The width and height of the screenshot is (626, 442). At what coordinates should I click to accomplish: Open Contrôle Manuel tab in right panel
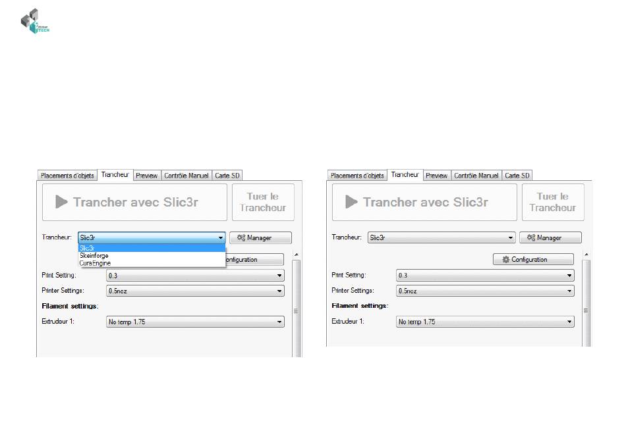476,176
